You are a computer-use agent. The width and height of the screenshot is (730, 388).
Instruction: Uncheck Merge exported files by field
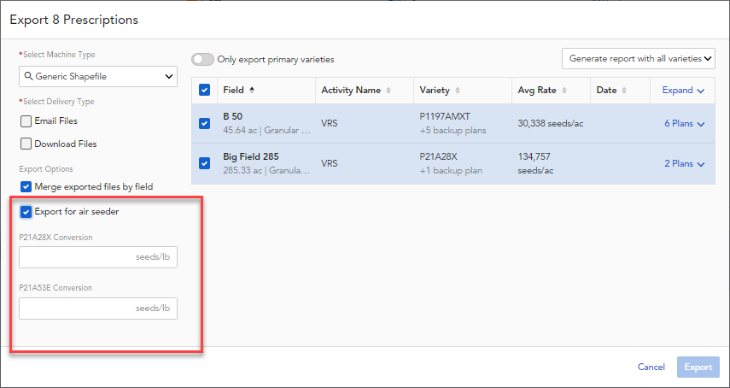[x=26, y=186]
